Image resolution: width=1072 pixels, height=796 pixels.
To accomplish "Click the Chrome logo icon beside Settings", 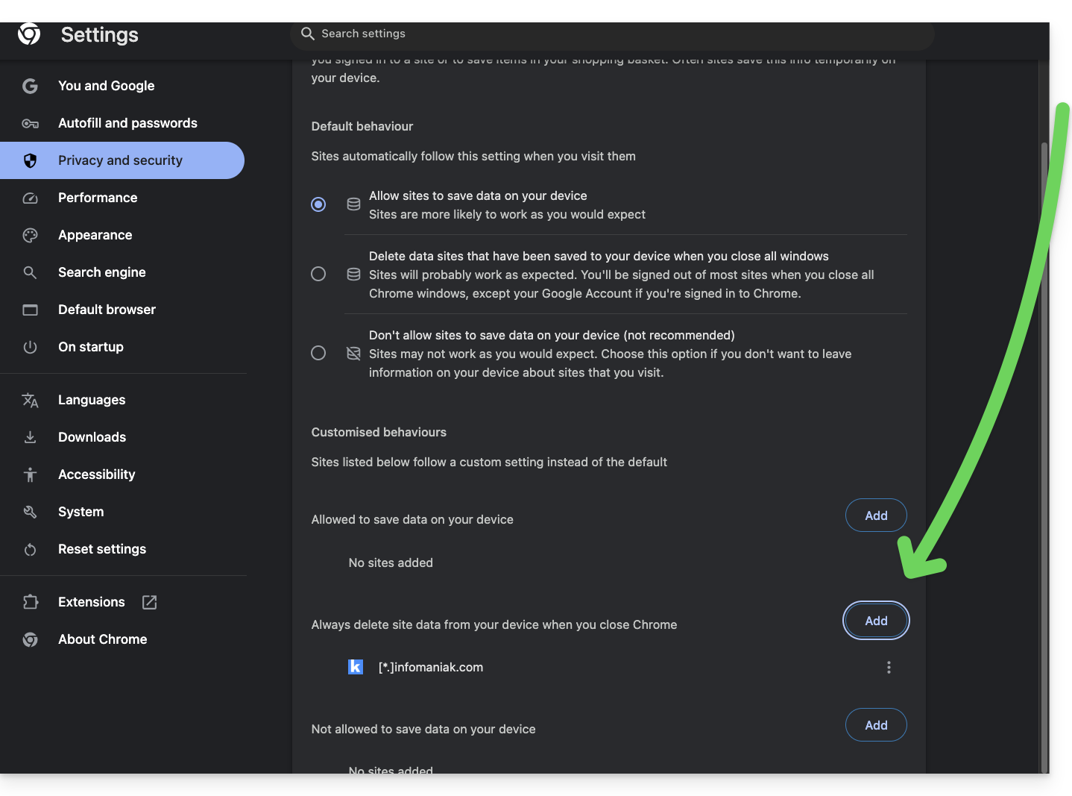I will click(29, 34).
